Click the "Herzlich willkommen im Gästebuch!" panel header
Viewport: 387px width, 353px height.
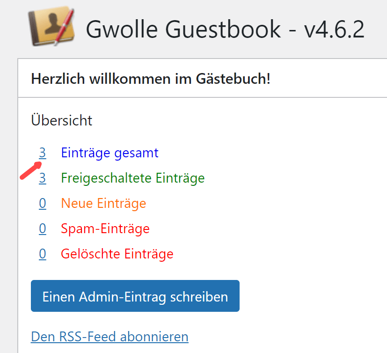(151, 79)
